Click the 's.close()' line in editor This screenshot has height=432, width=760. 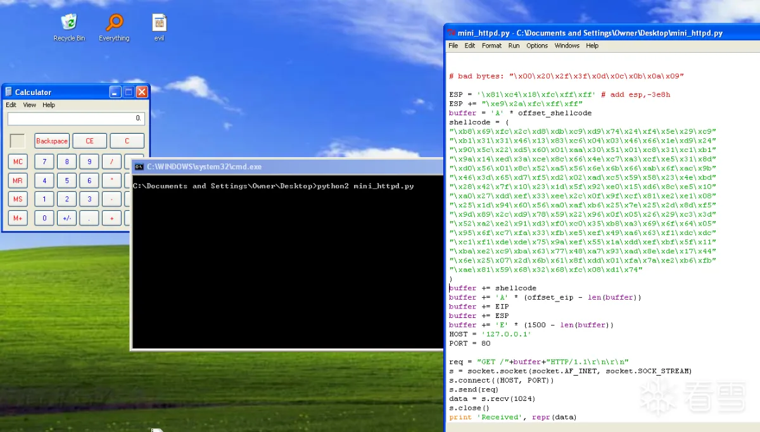(469, 408)
